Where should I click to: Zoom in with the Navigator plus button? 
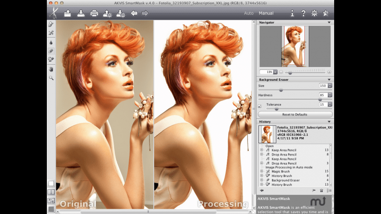pos(329,72)
